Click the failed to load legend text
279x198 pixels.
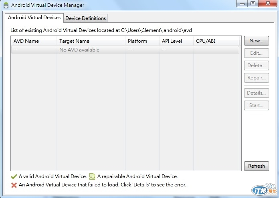click(103, 185)
